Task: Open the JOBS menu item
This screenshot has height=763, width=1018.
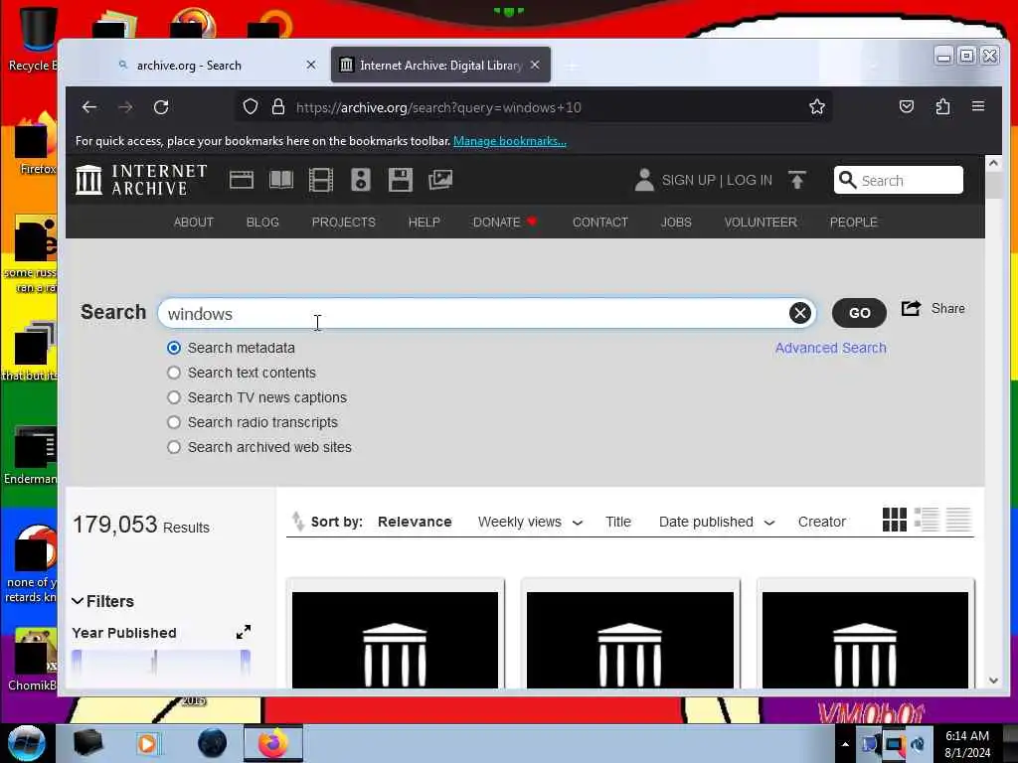Action: [x=676, y=223]
